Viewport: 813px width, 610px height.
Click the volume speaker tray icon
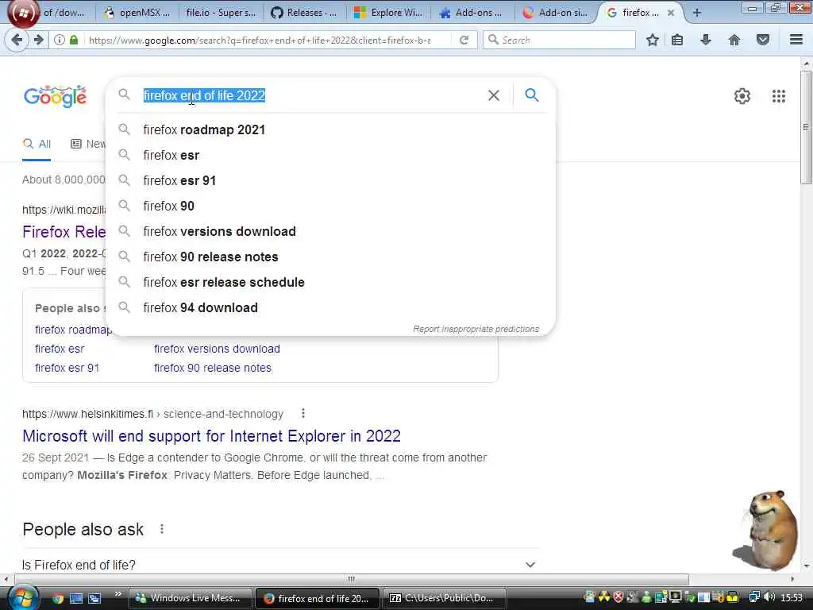[769, 597]
